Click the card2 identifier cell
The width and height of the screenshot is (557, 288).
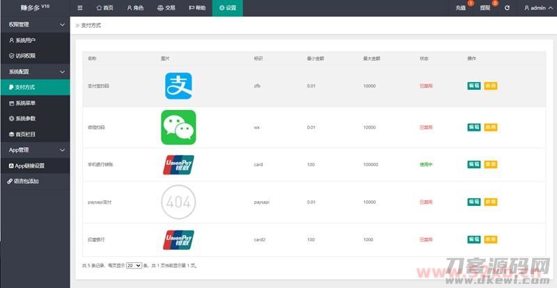[260, 240]
